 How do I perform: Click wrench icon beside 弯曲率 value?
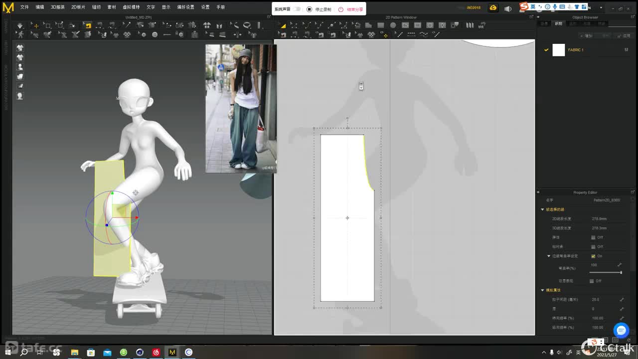620,265
